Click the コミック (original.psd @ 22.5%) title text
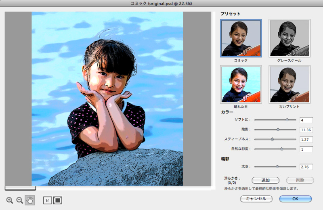Image resolution: width=323 pixels, height=210 pixels. pyautogui.click(x=161, y=3)
